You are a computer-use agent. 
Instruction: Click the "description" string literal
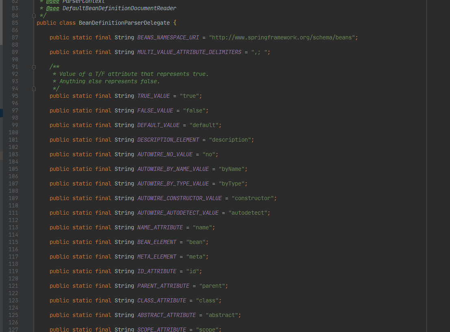pos(230,140)
